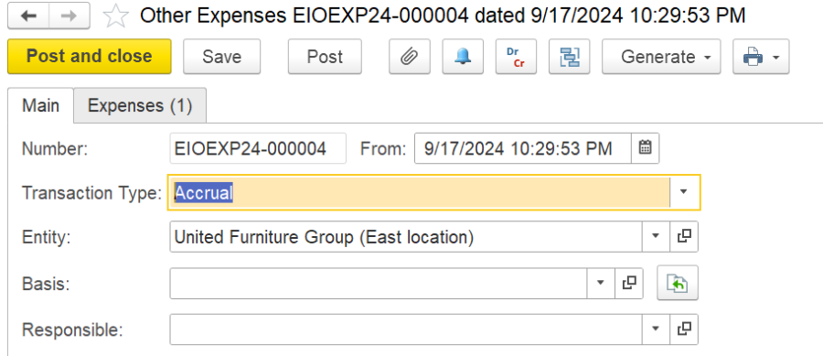
Task: Click the Save button
Action: pyautogui.click(x=221, y=56)
